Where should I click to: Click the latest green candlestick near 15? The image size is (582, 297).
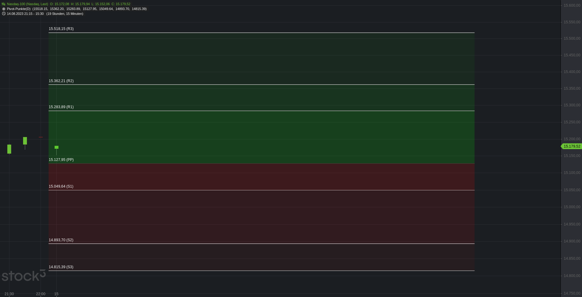(x=56, y=147)
